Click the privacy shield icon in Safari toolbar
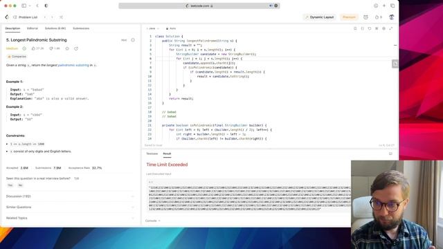443x249 pixels. pos(46,6)
